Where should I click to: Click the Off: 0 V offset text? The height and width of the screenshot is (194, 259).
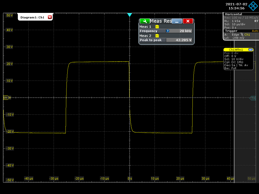coord(230,56)
